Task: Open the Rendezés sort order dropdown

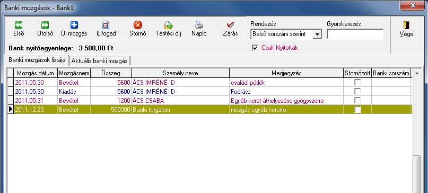Action: [317, 34]
